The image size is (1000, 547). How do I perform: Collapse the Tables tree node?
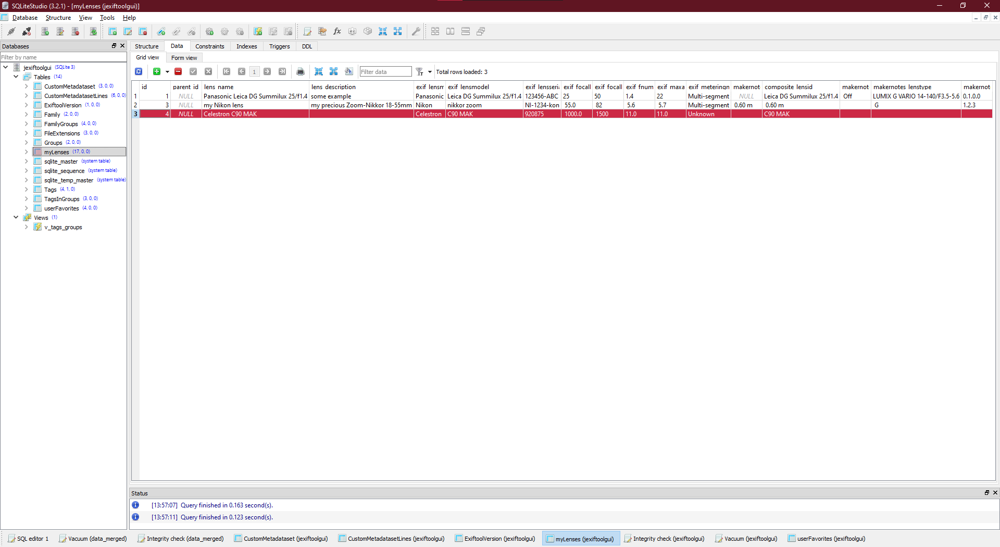coord(16,77)
